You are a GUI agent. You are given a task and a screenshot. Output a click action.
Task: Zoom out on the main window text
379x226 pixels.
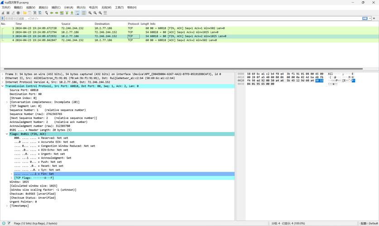tap(95, 13)
